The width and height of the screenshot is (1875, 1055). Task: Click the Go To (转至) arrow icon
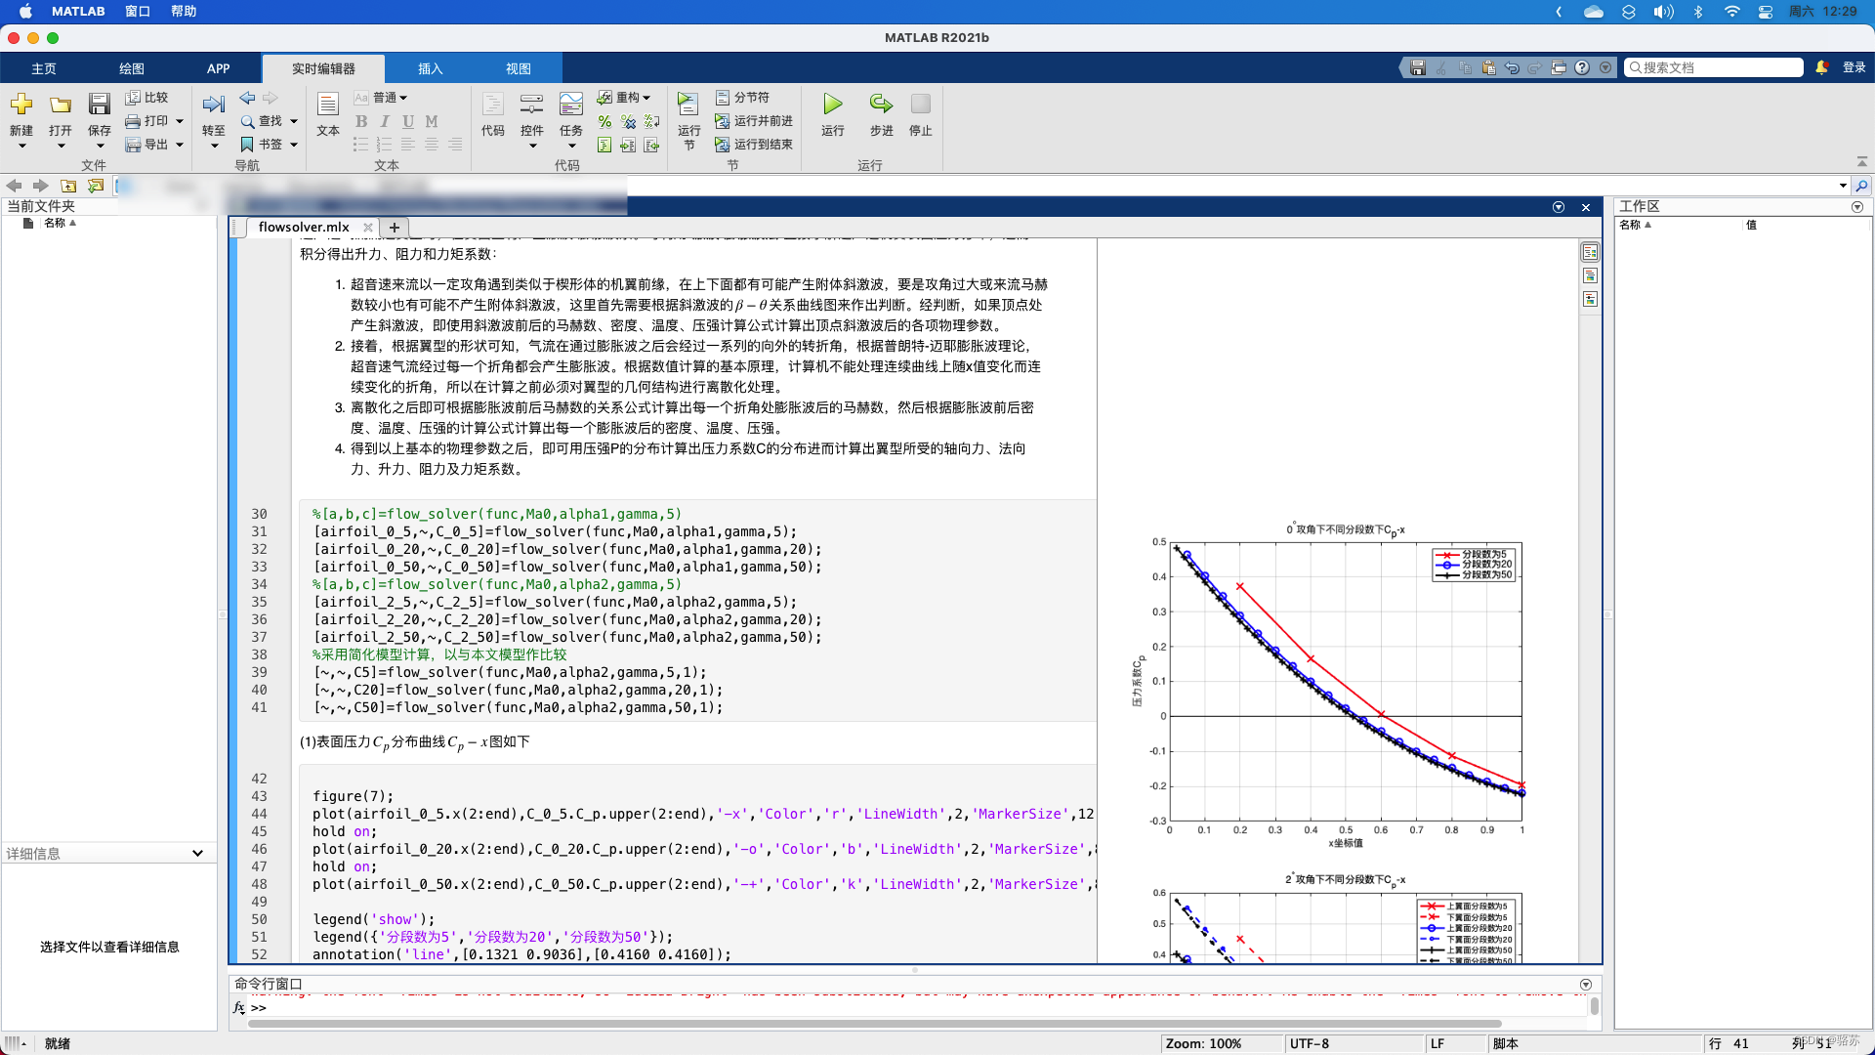coord(213,105)
